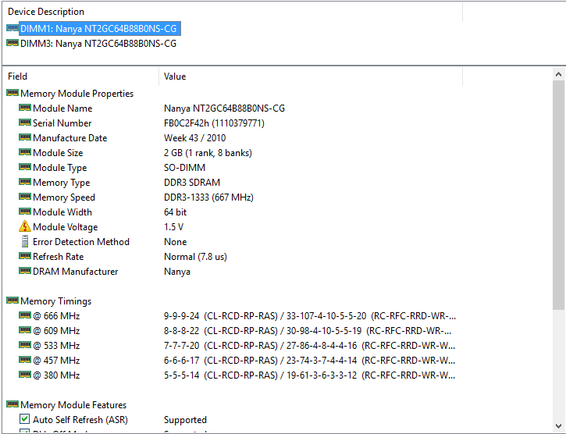Image resolution: width=566 pixels, height=434 pixels.
Task: Click the @ 666 MHz timing icon
Action: (24, 315)
